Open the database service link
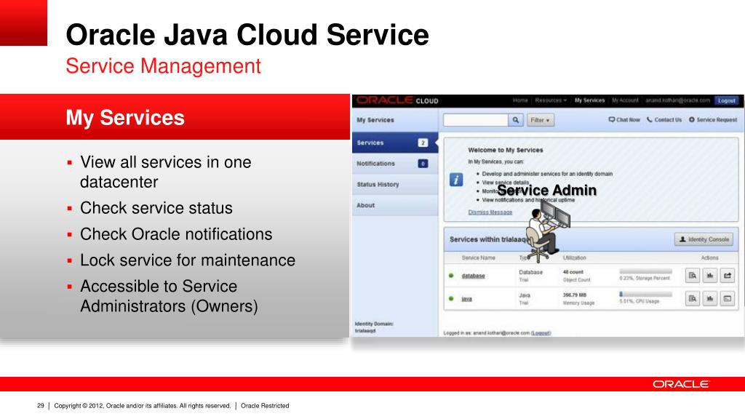Image resolution: width=745 pixels, height=419 pixels. (x=473, y=276)
